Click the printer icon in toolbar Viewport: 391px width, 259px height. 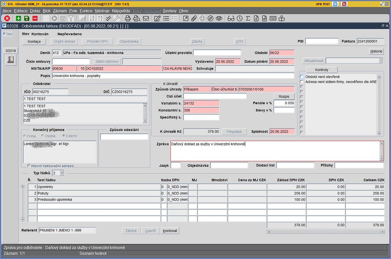tap(128, 18)
